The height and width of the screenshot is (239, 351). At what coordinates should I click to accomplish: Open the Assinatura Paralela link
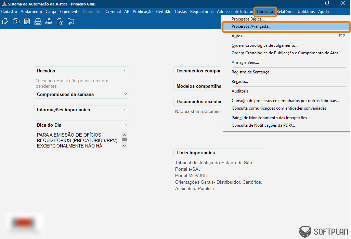(195, 188)
